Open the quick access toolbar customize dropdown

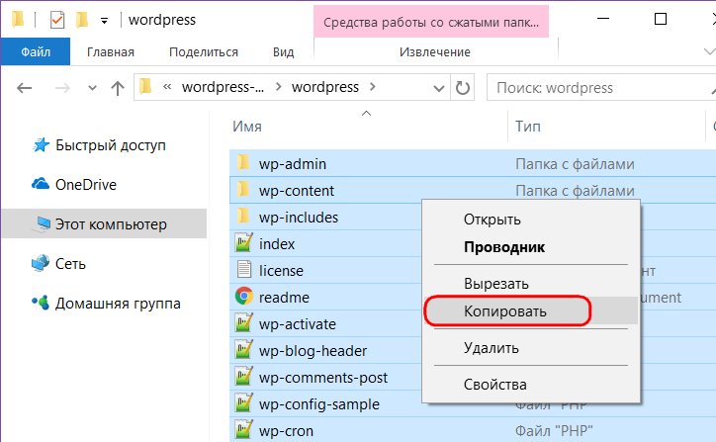104,21
